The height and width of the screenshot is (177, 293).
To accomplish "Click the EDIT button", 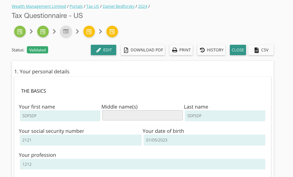I will pyautogui.click(x=104, y=50).
